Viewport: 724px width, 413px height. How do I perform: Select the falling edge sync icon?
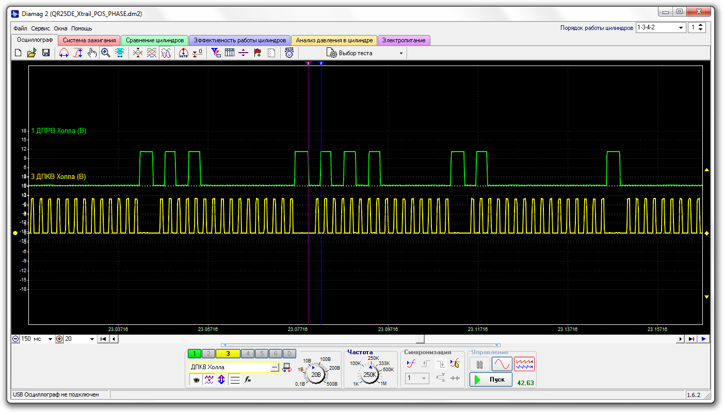click(x=441, y=364)
